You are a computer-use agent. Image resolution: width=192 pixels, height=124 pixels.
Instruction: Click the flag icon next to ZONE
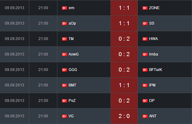tap(145, 8)
